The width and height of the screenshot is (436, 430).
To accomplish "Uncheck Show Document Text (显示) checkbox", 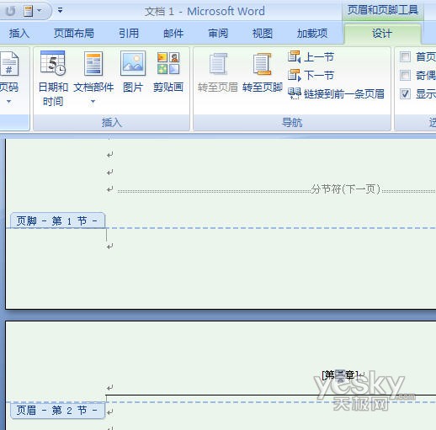I will pos(405,93).
